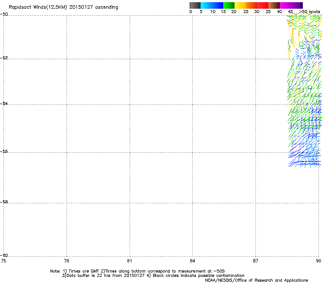The width and height of the screenshot is (322, 283).
Task: Click the '-54' latitude axis label
Action: [x=4, y=103]
